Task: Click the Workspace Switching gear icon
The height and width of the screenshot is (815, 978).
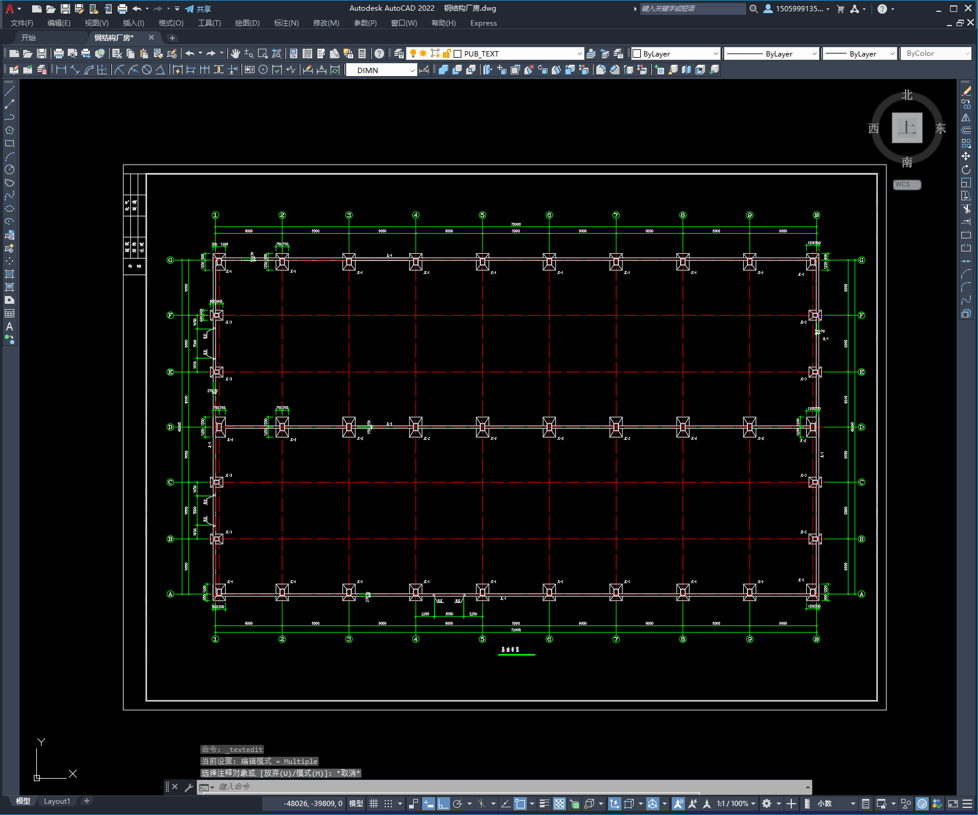Action: tap(766, 804)
